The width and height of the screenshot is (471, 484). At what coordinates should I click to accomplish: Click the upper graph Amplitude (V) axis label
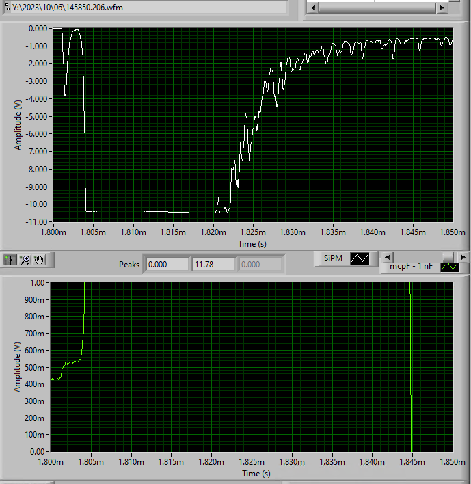[x=18, y=125]
